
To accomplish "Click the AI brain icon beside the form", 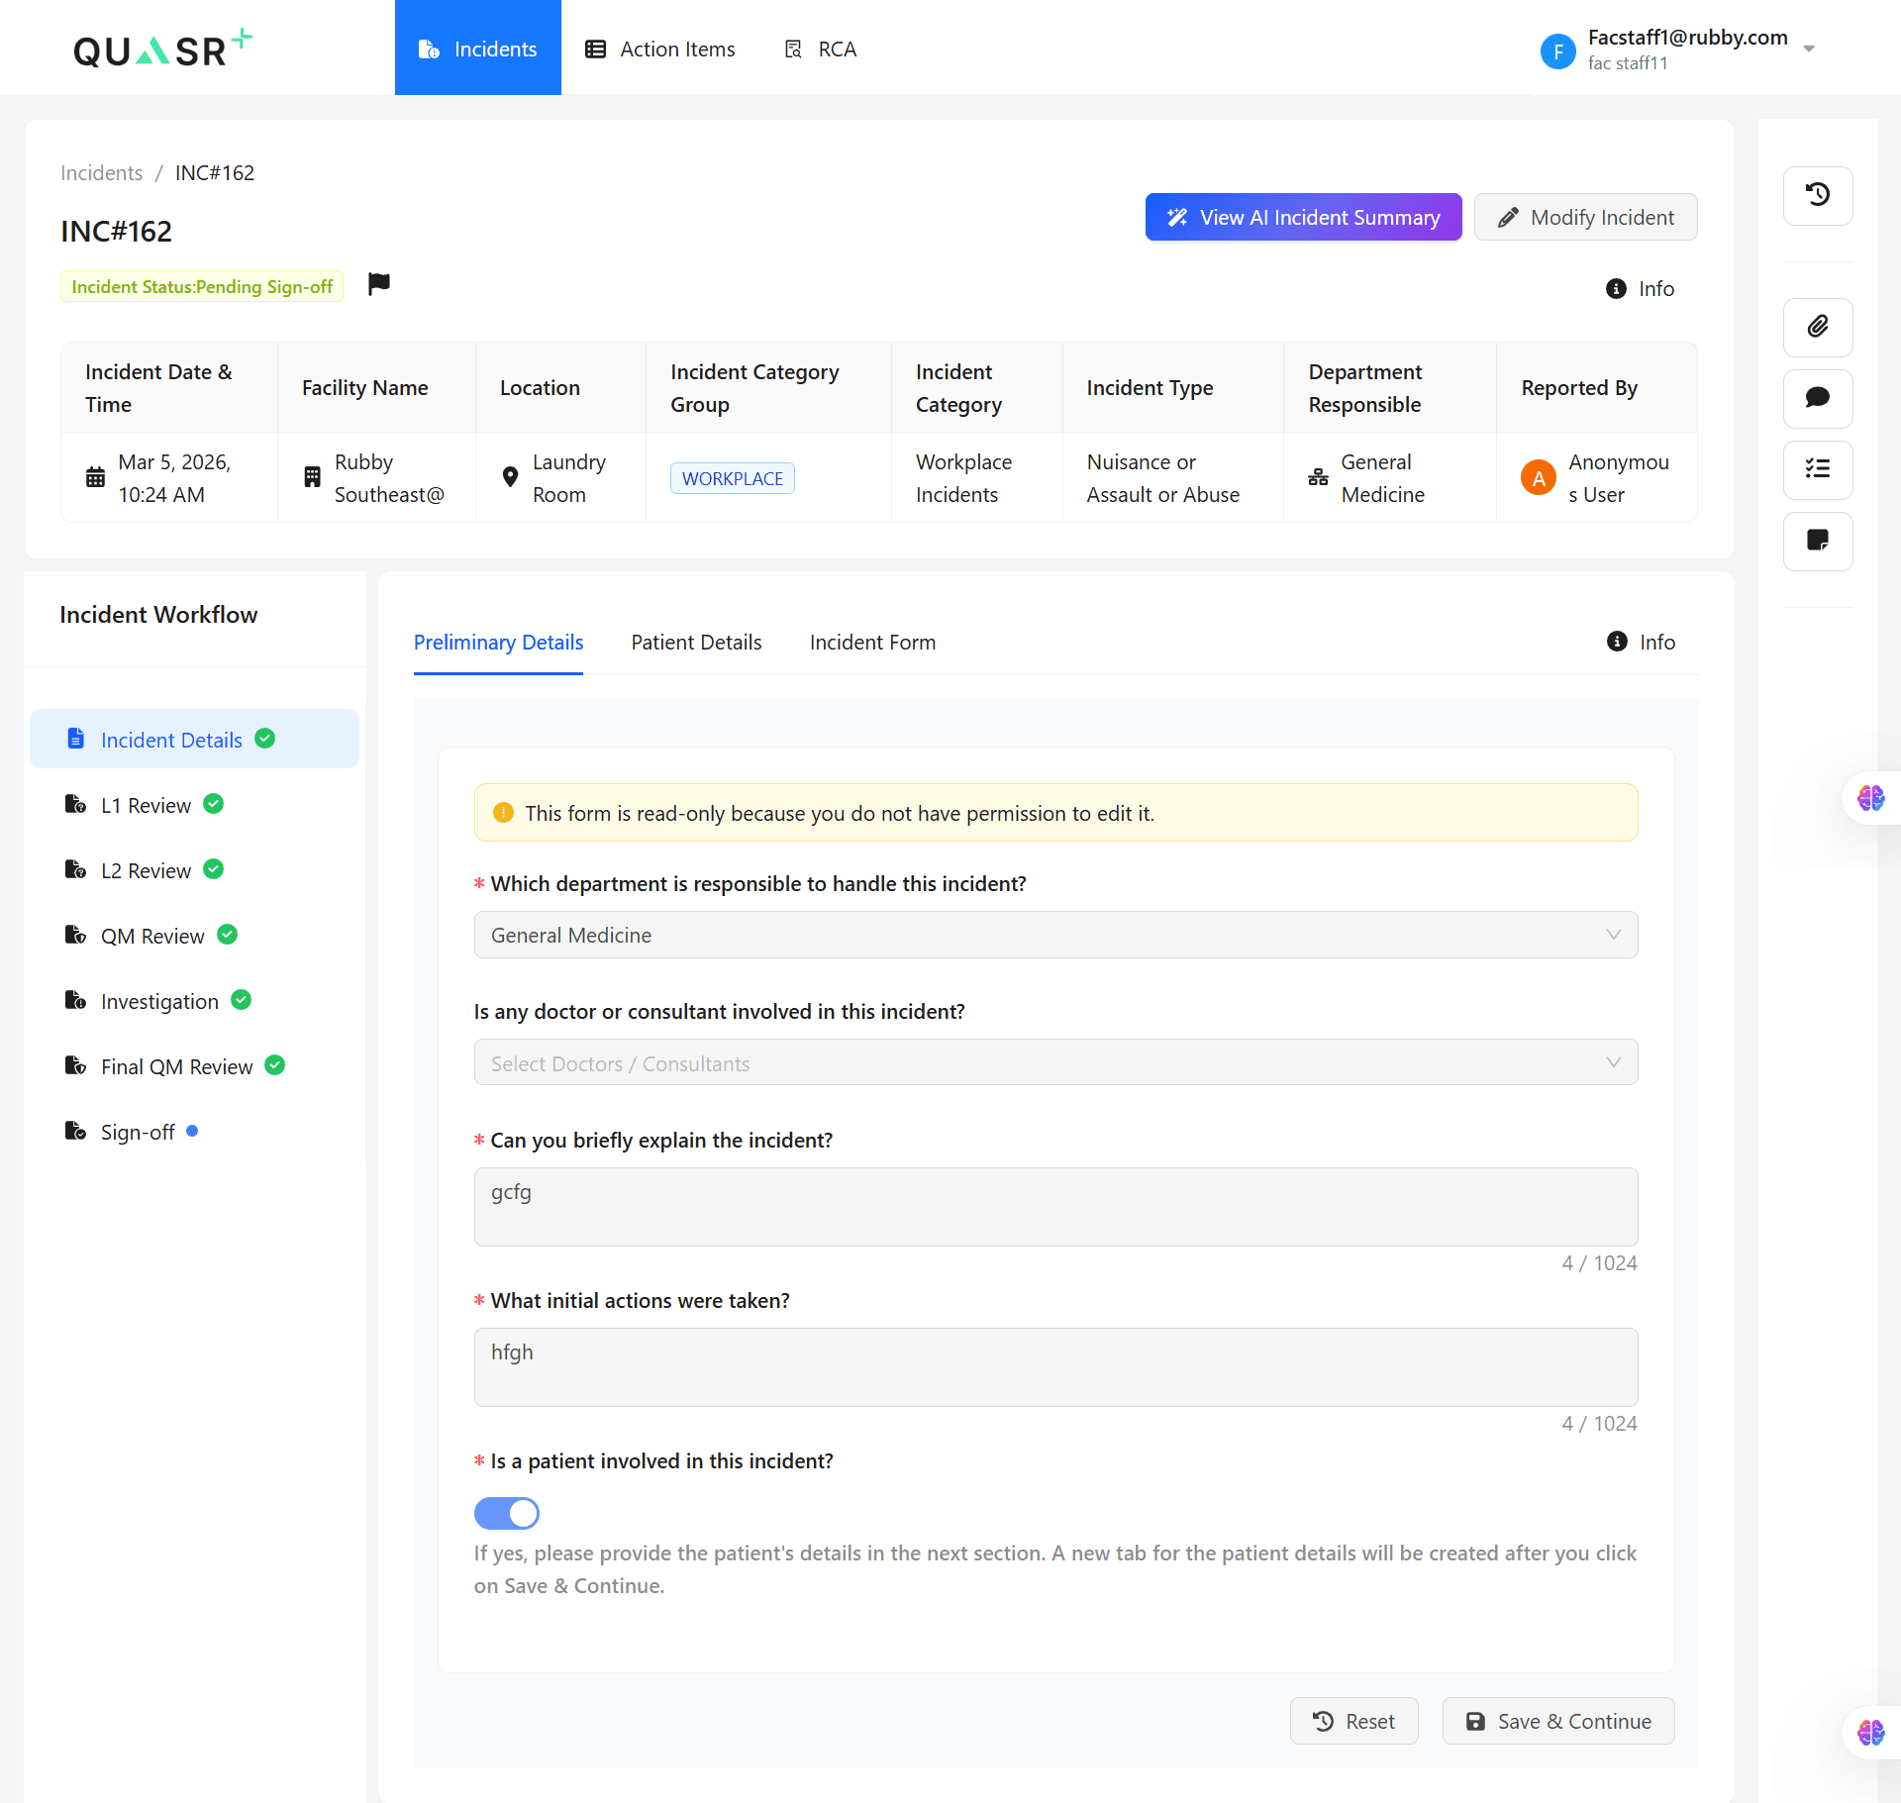I will click(1869, 798).
